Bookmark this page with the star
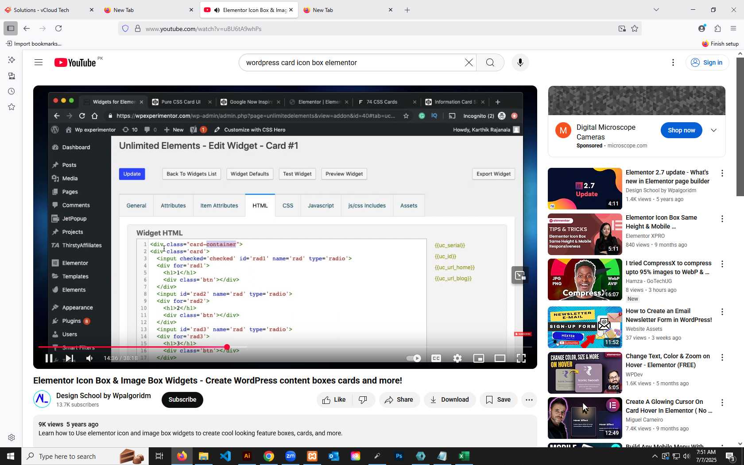Image resolution: width=744 pixels, height=465 pixels. [635, 29]
